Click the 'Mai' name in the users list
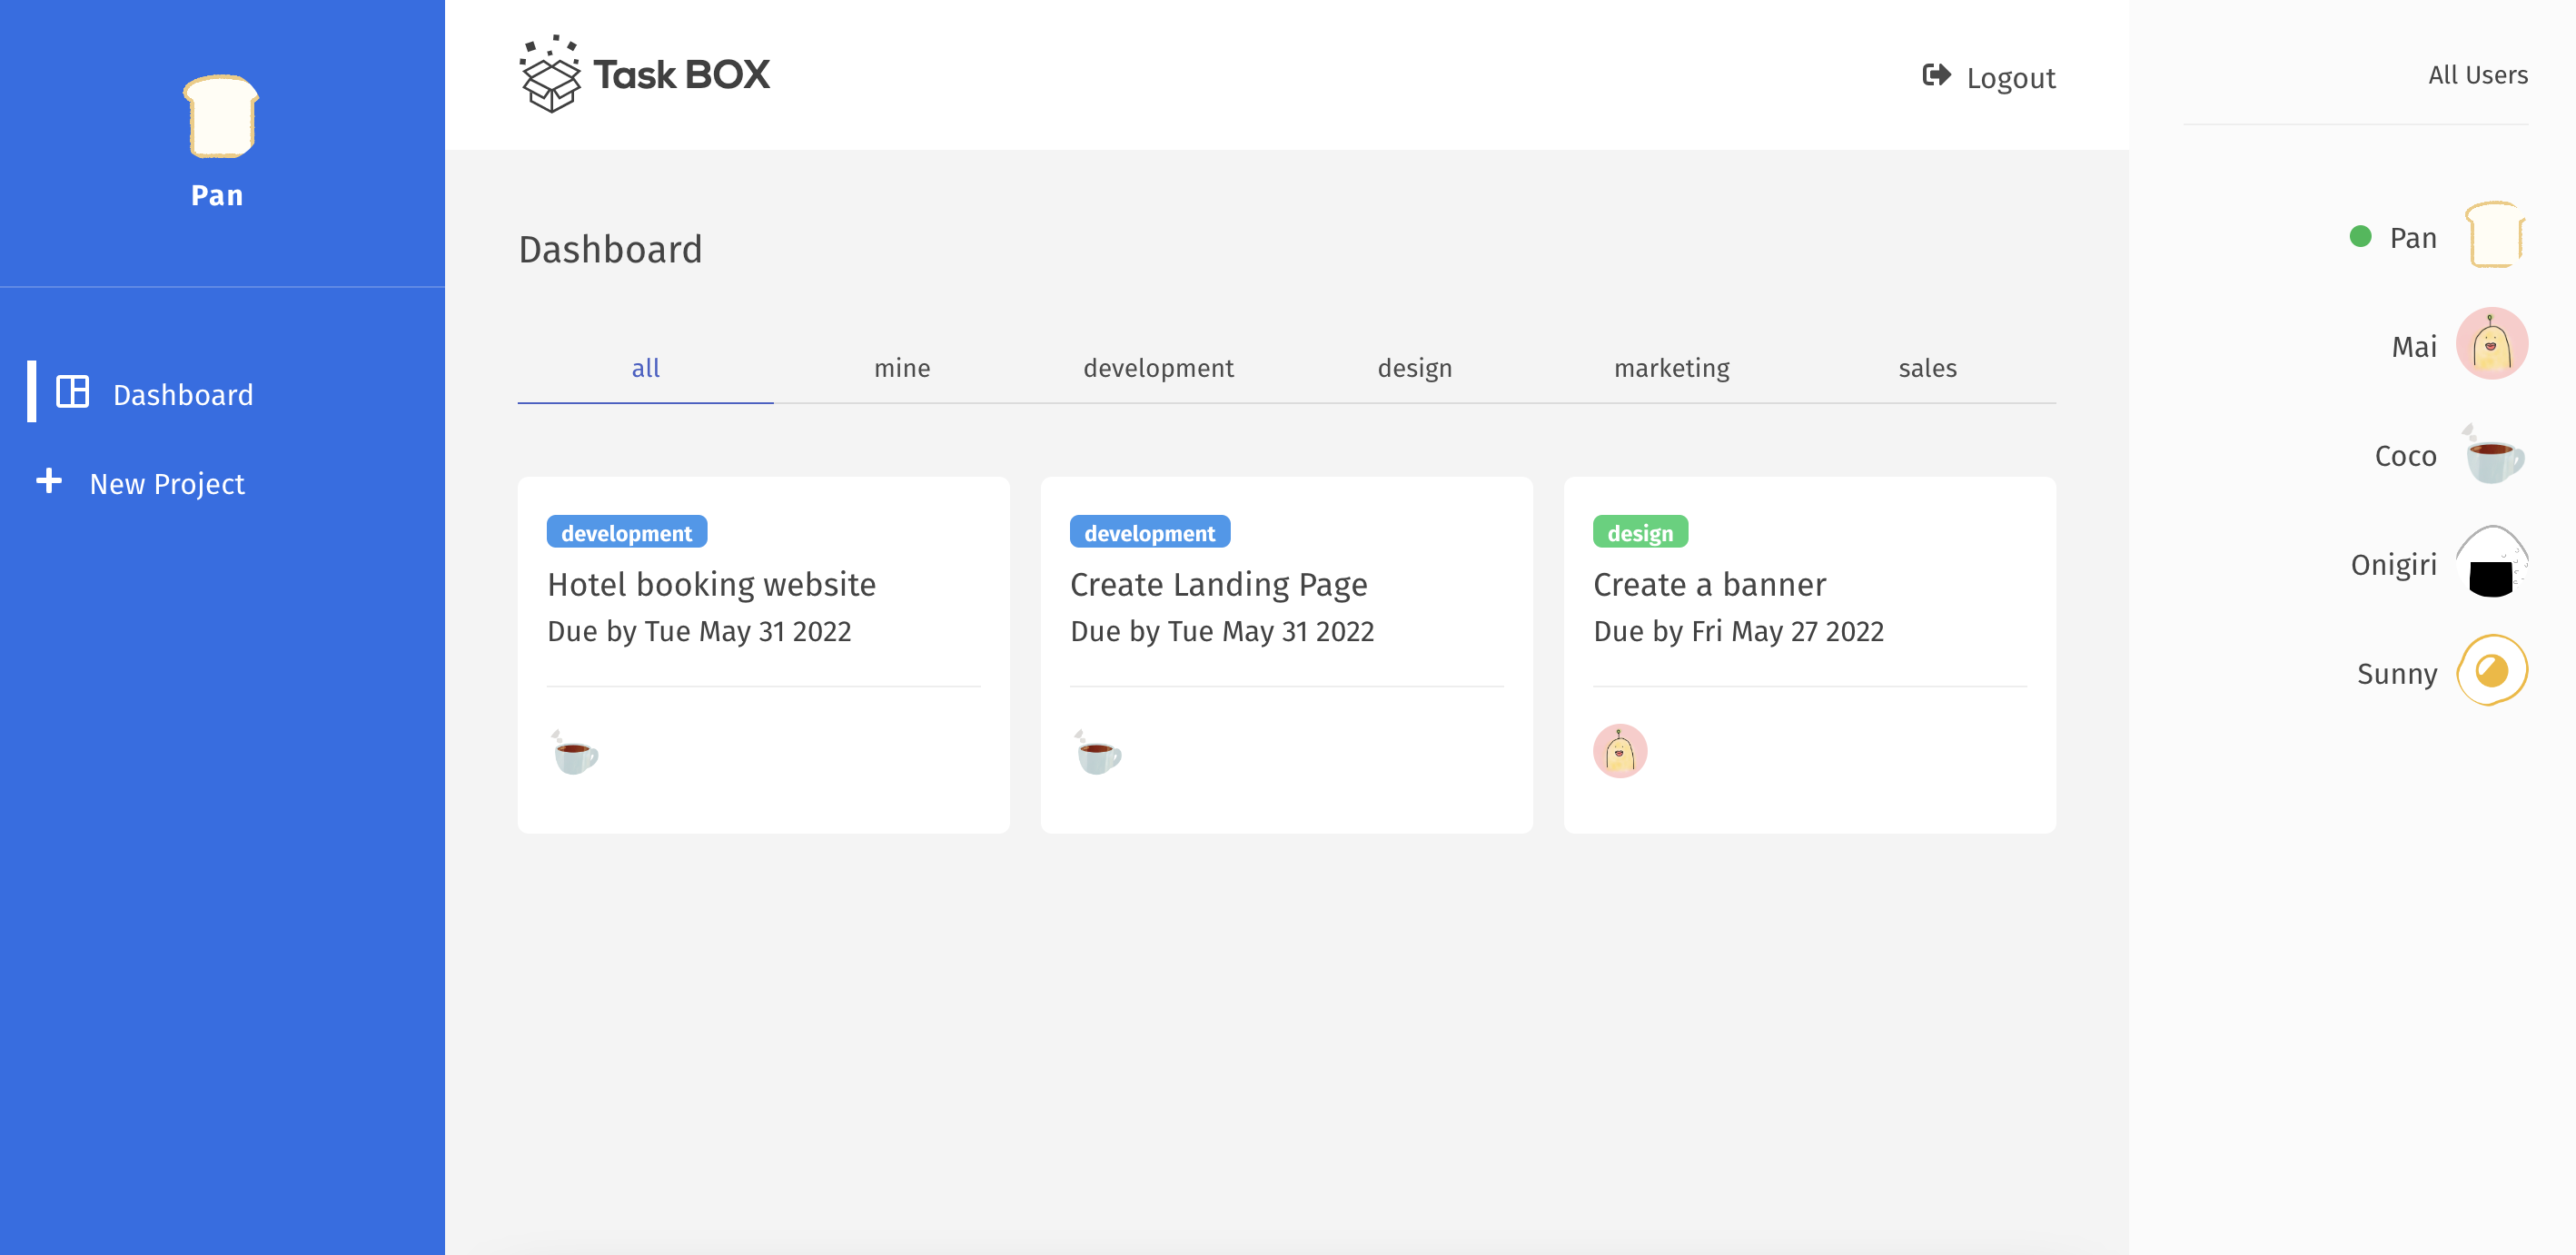Viewport: 2576px width, 1255px height. click(x=2413, y=346)
